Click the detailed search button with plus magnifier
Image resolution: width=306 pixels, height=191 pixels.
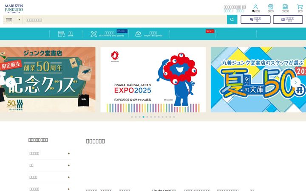pos(255,20)
